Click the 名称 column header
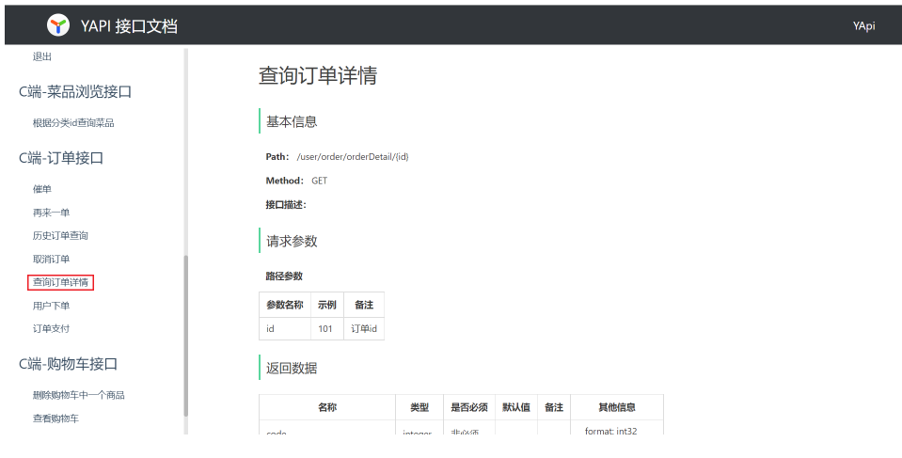This screenshot has height=458, width=902. point(327,407)
